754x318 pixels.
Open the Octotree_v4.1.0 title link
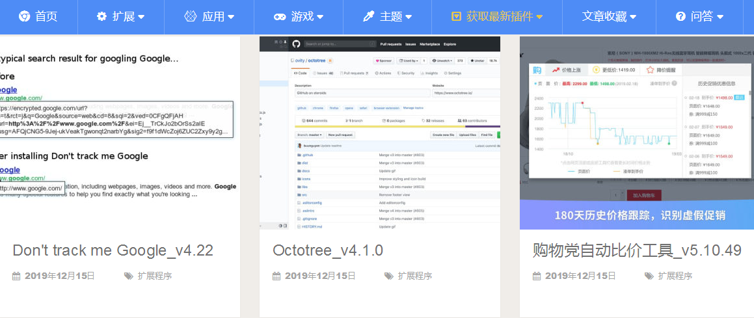[x=328, y=250]
